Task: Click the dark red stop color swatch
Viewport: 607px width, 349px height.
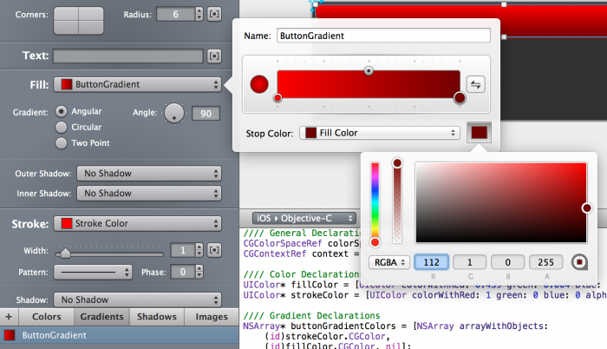Action: (x=478, y=133)
